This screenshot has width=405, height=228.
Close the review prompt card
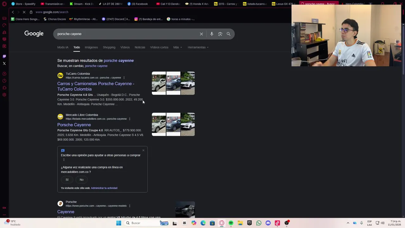point(143,150)
